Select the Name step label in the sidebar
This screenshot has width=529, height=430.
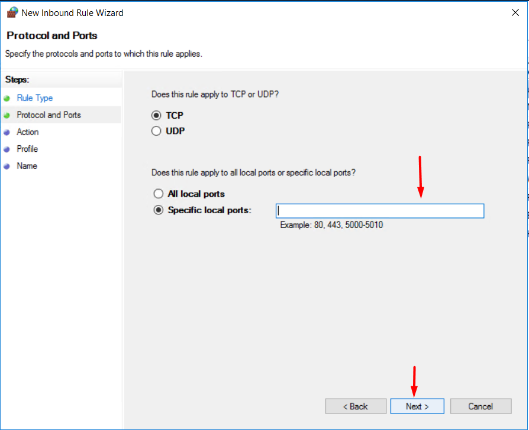tap(27, 166)
